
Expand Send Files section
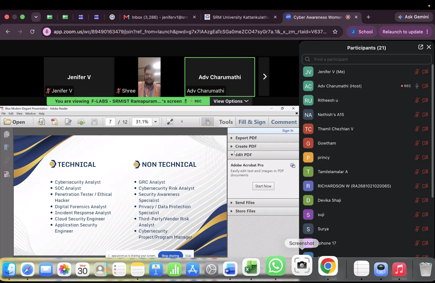263,202
